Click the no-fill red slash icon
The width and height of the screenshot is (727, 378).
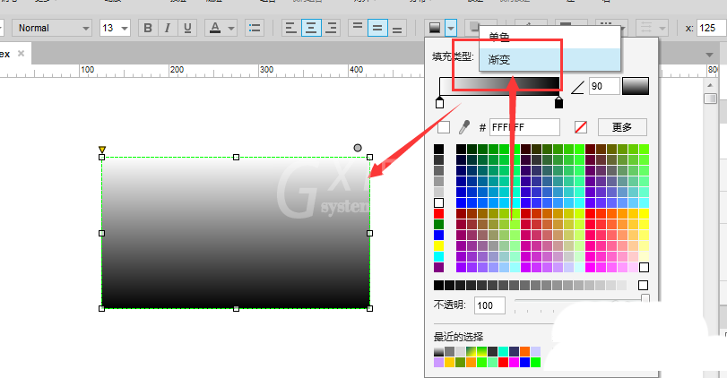[581, 127]
